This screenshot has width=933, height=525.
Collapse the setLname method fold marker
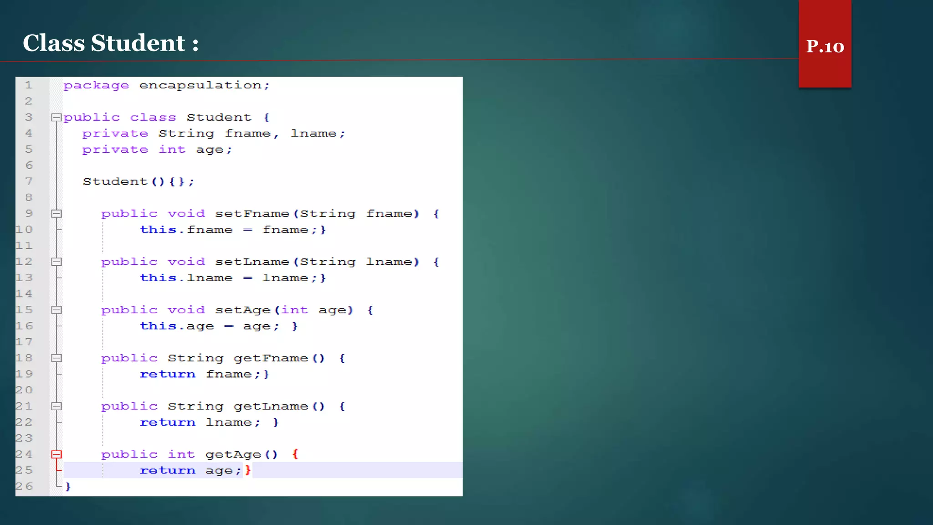56,262
